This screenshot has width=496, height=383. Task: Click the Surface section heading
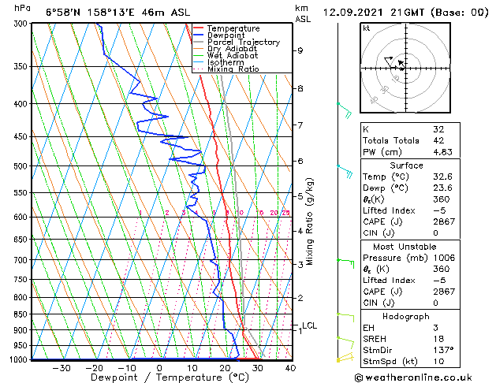406,165
